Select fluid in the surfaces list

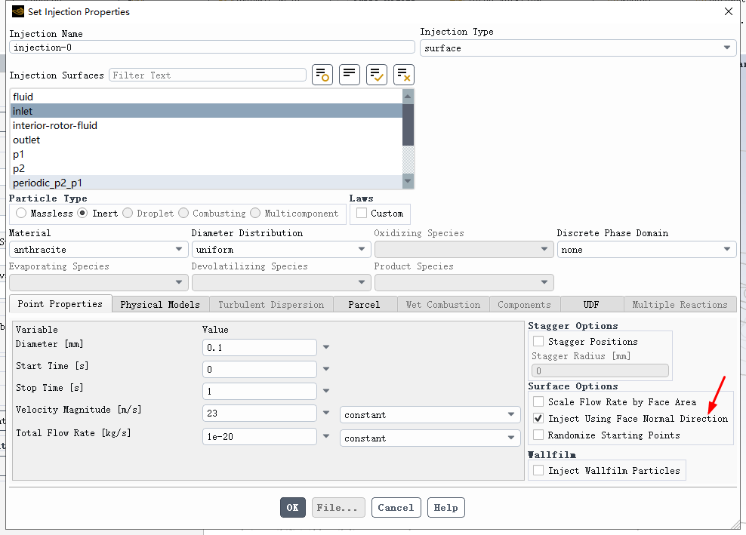[206, 97]
